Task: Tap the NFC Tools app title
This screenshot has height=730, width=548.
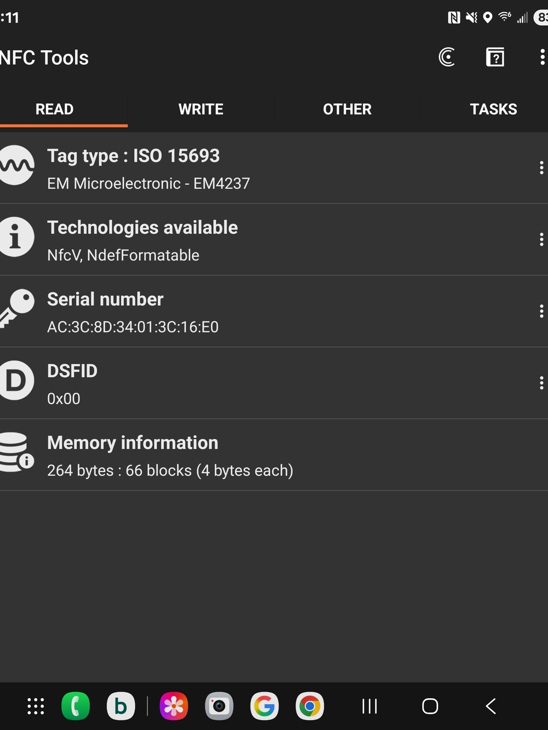Action: tap(44, 58)
